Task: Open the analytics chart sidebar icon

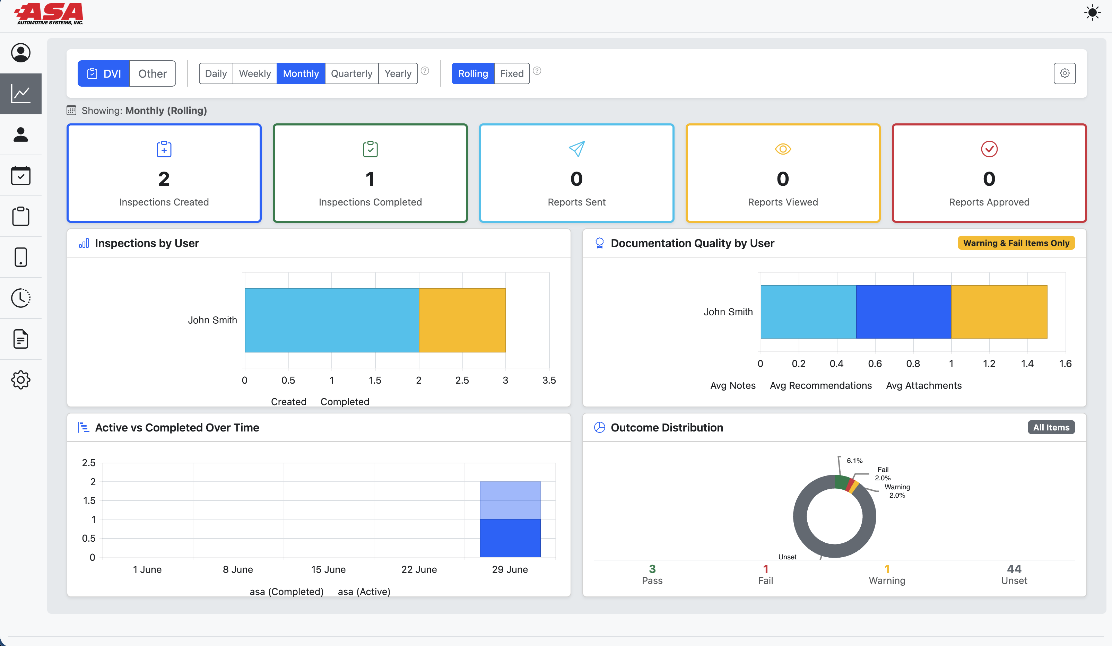Action: 21,94
